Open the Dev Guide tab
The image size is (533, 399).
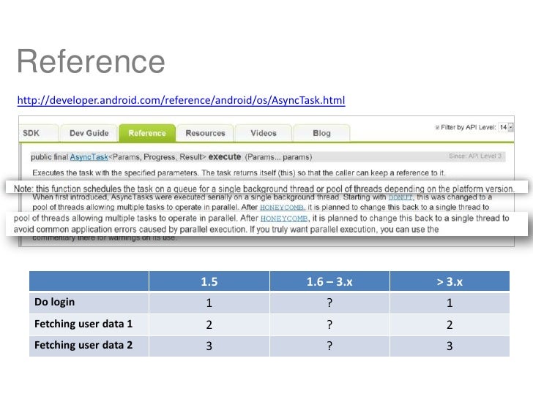pyautogui.click(x=89, y=133)
